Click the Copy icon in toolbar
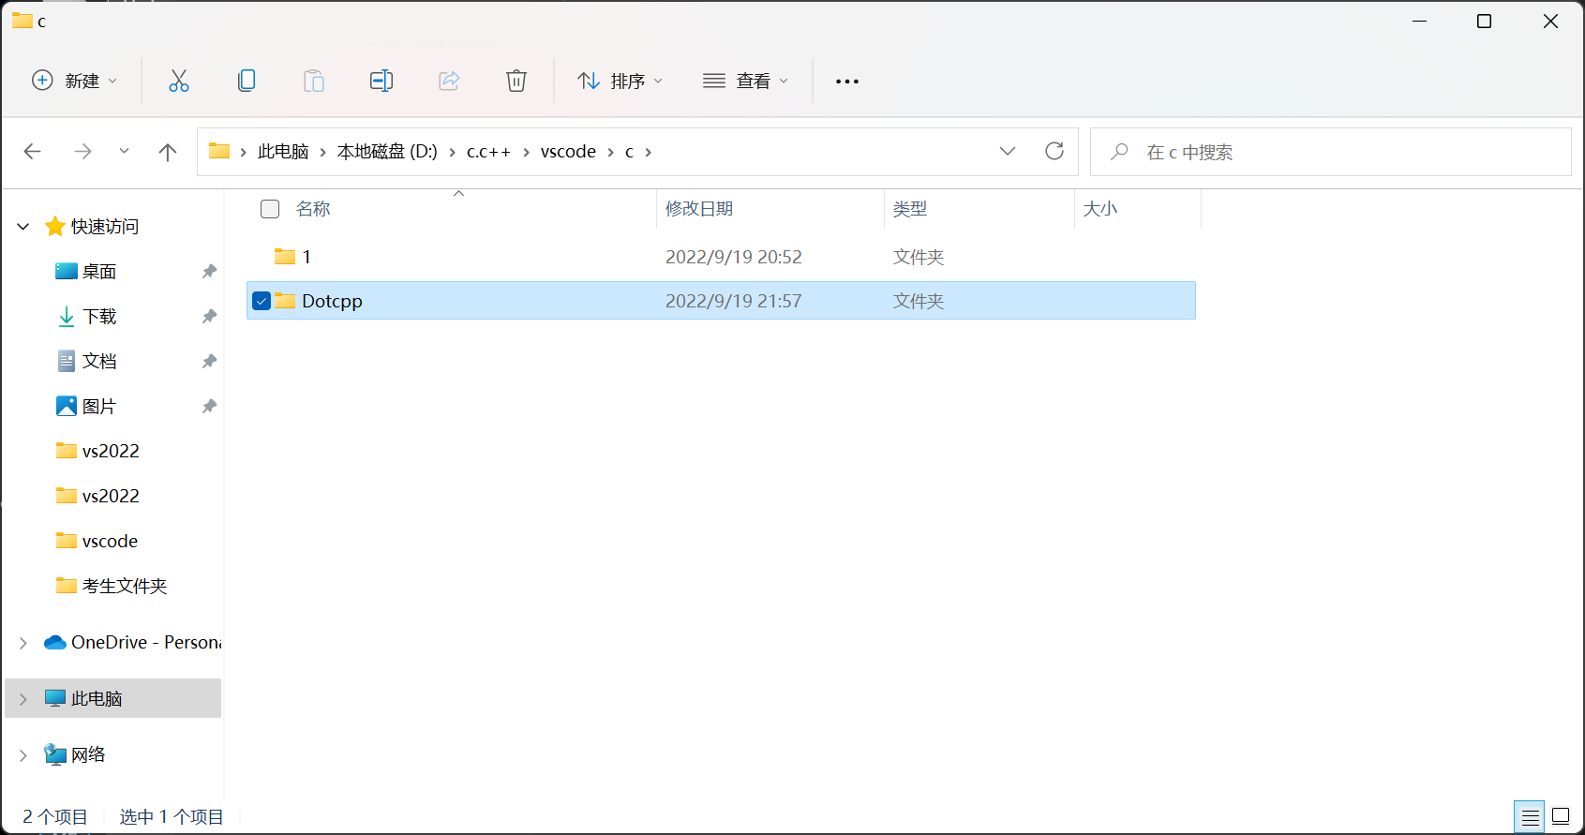 point(247,82)
